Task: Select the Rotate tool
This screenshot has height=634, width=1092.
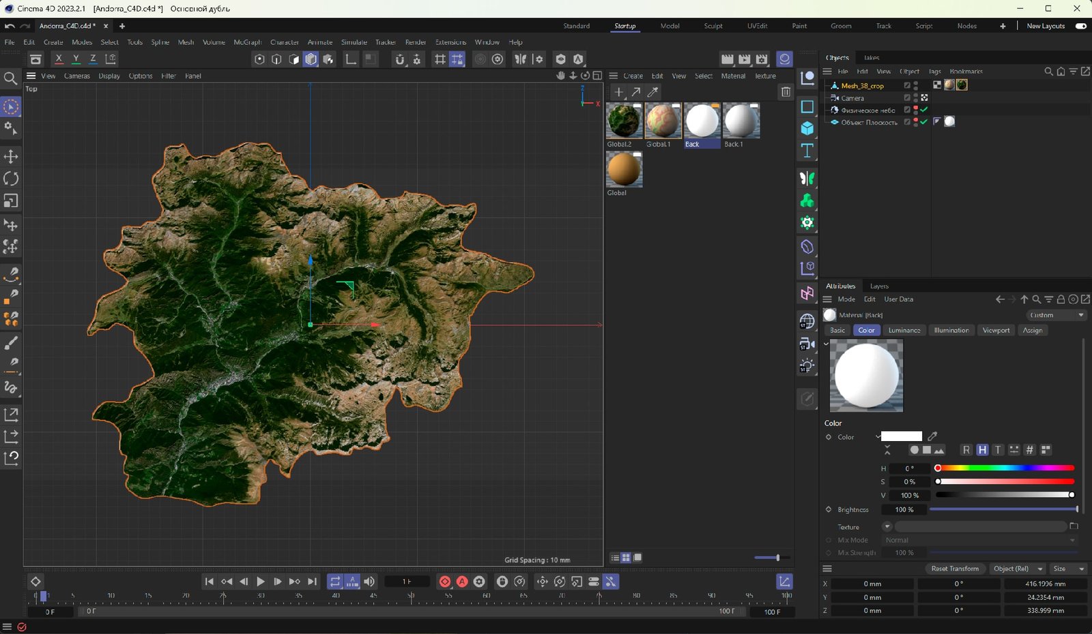Action: click(11, 179)
